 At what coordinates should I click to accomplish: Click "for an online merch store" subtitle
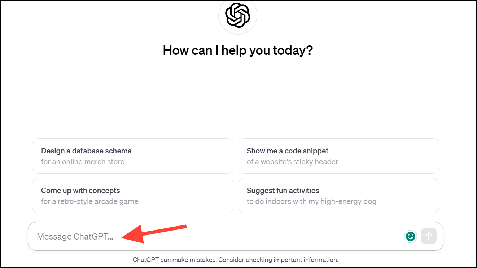click(x=83, y=162)
